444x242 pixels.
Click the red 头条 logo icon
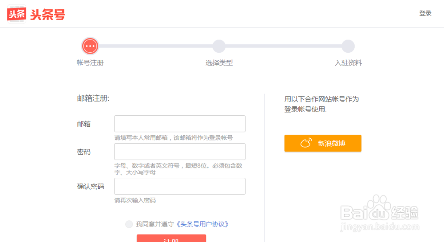pos(16,14)
